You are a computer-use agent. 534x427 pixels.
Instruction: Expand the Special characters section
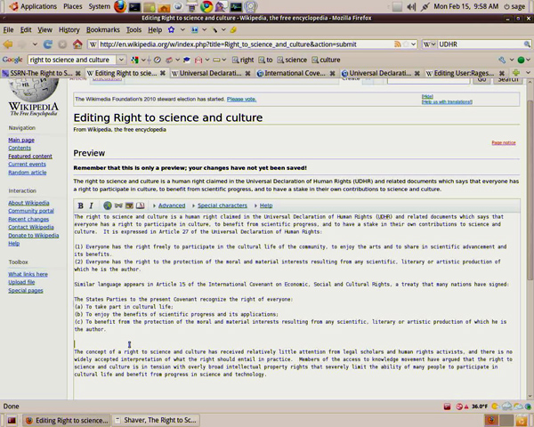pyautogui.click(x=222, y=205)
